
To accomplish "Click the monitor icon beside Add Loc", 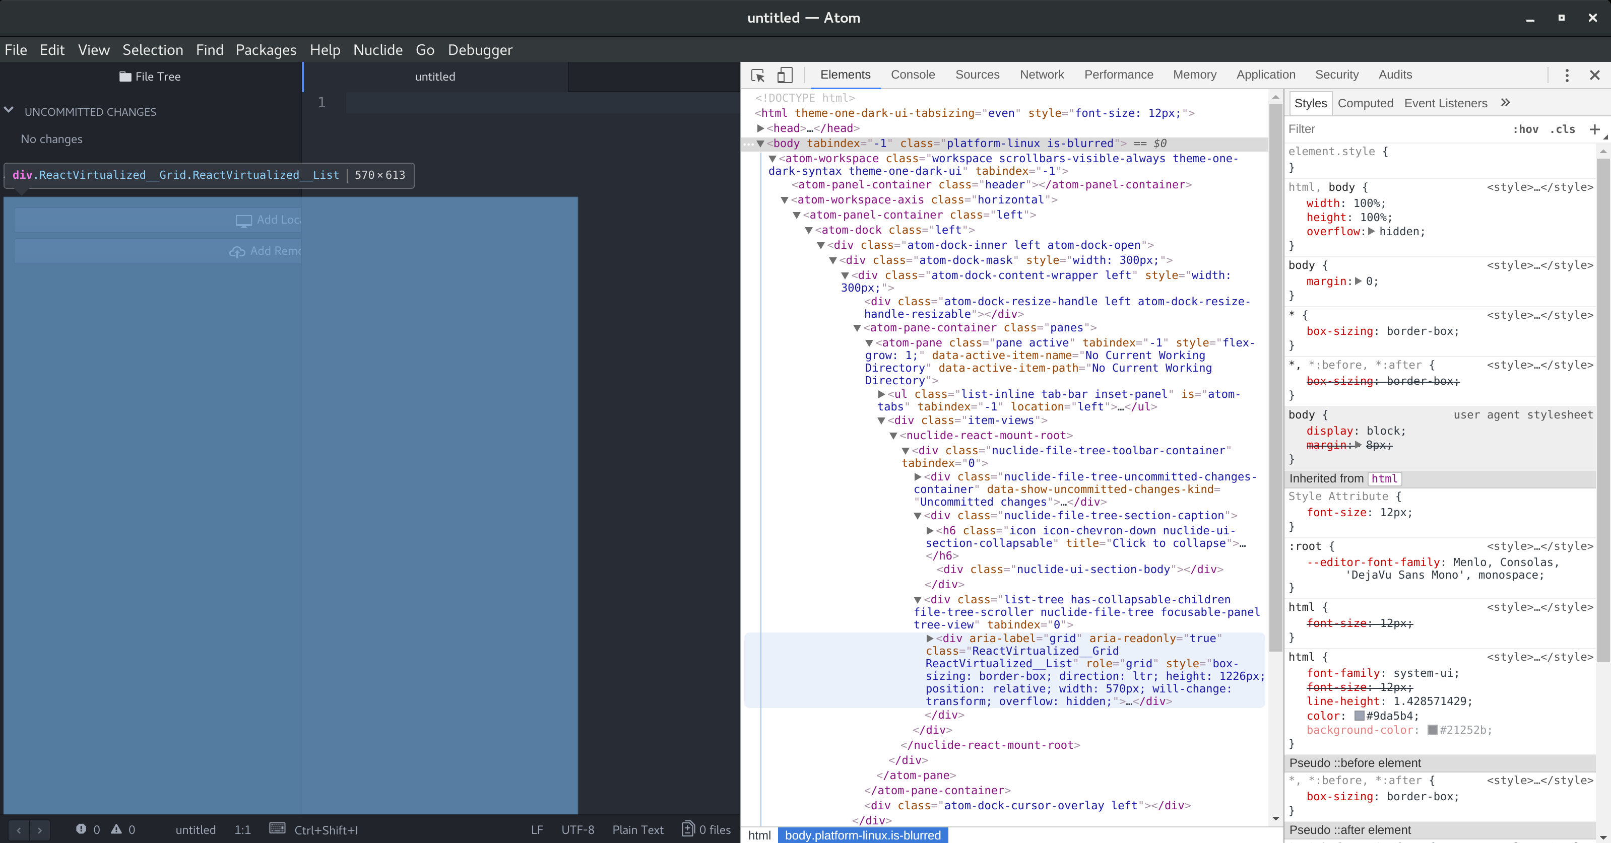I will pos(243,220).
